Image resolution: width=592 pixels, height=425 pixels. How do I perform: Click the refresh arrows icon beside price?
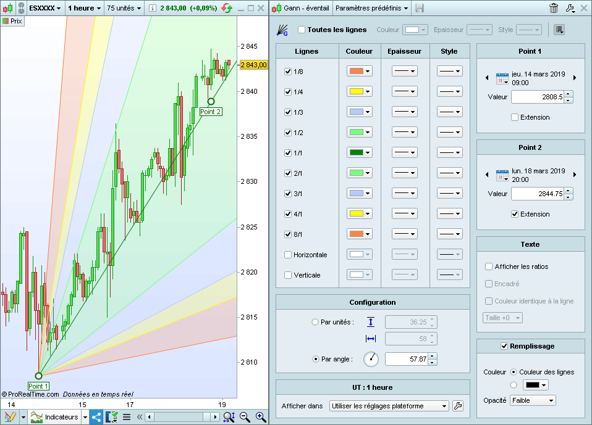227,9
